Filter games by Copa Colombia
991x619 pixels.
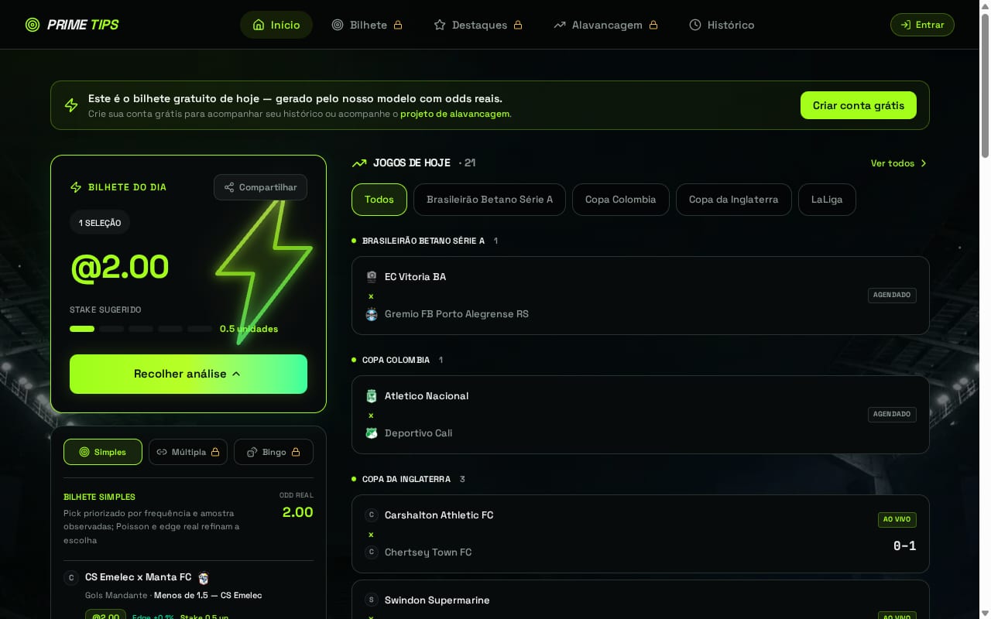(621, 200)
